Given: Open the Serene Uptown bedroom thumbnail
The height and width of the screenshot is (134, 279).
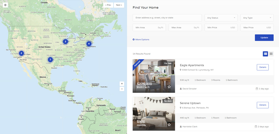Looking at the screenshot, I should 154,114.
